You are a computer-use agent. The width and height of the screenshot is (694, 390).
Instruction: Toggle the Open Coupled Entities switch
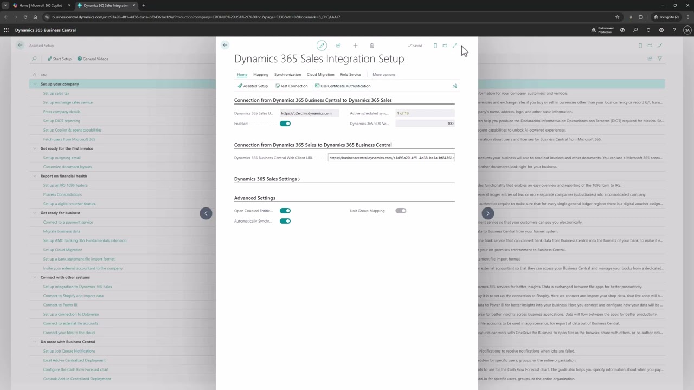pos(285,211)
